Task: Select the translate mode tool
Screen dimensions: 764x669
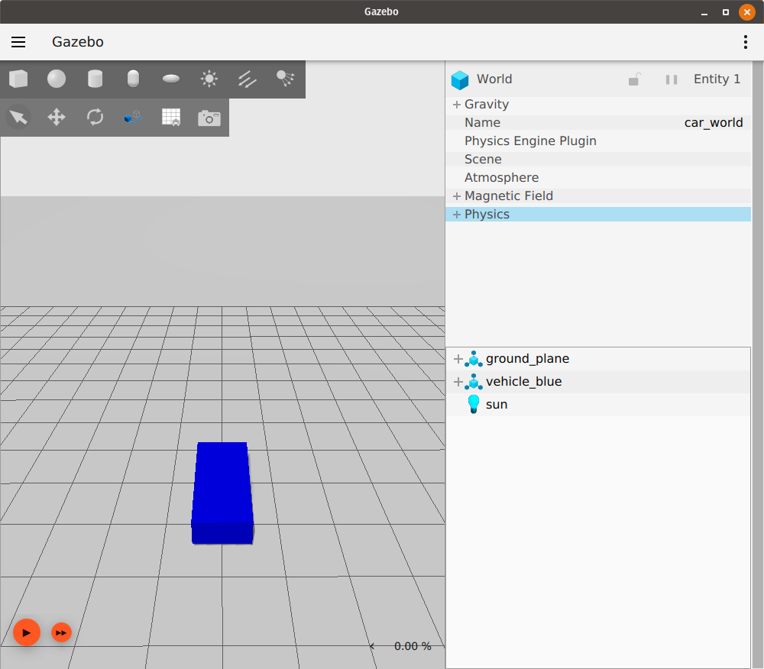Action: 57,118
